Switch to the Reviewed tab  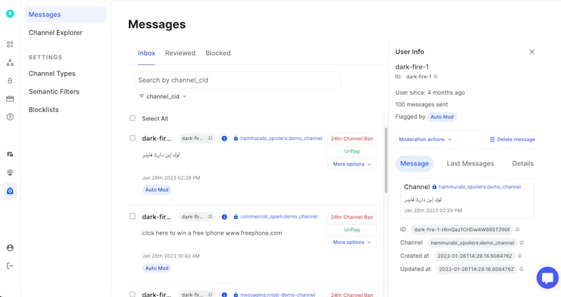[x=180, y=53]
